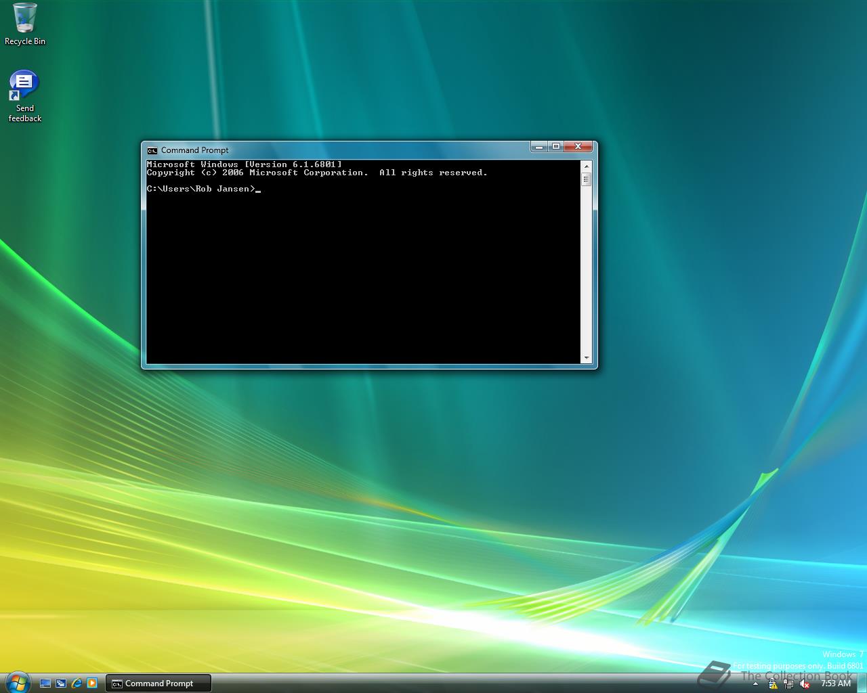Image resolution: width=867 pixels, height=693 pixels.
Task: Click Show desktop strip at taskbar end
Action: (862, 684)
